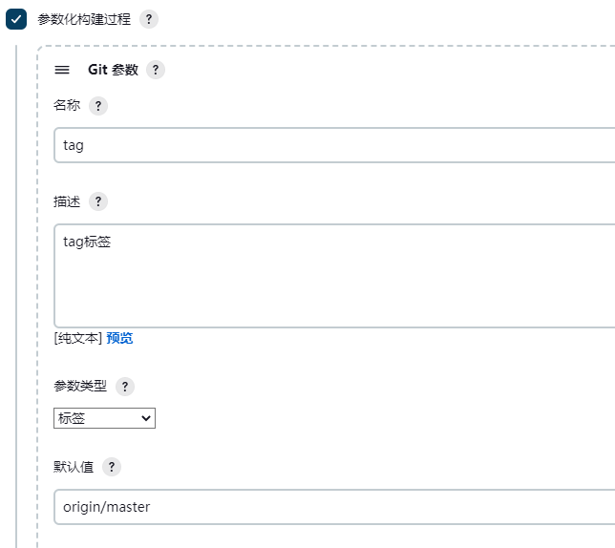Select the Git 参数 section title
Image resolution: width=615 pixels, height=548 pixels.
coord(113,70)
